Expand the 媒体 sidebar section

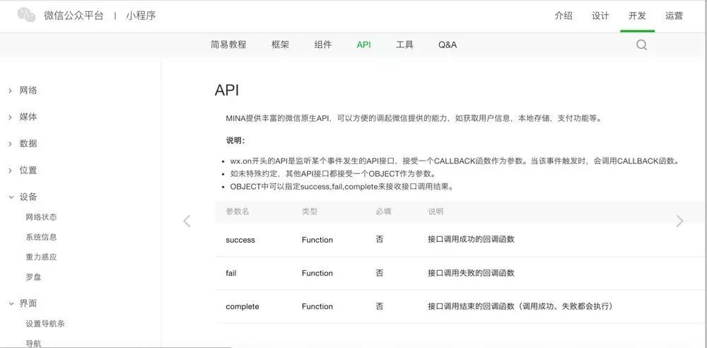(x=23, y=117)
